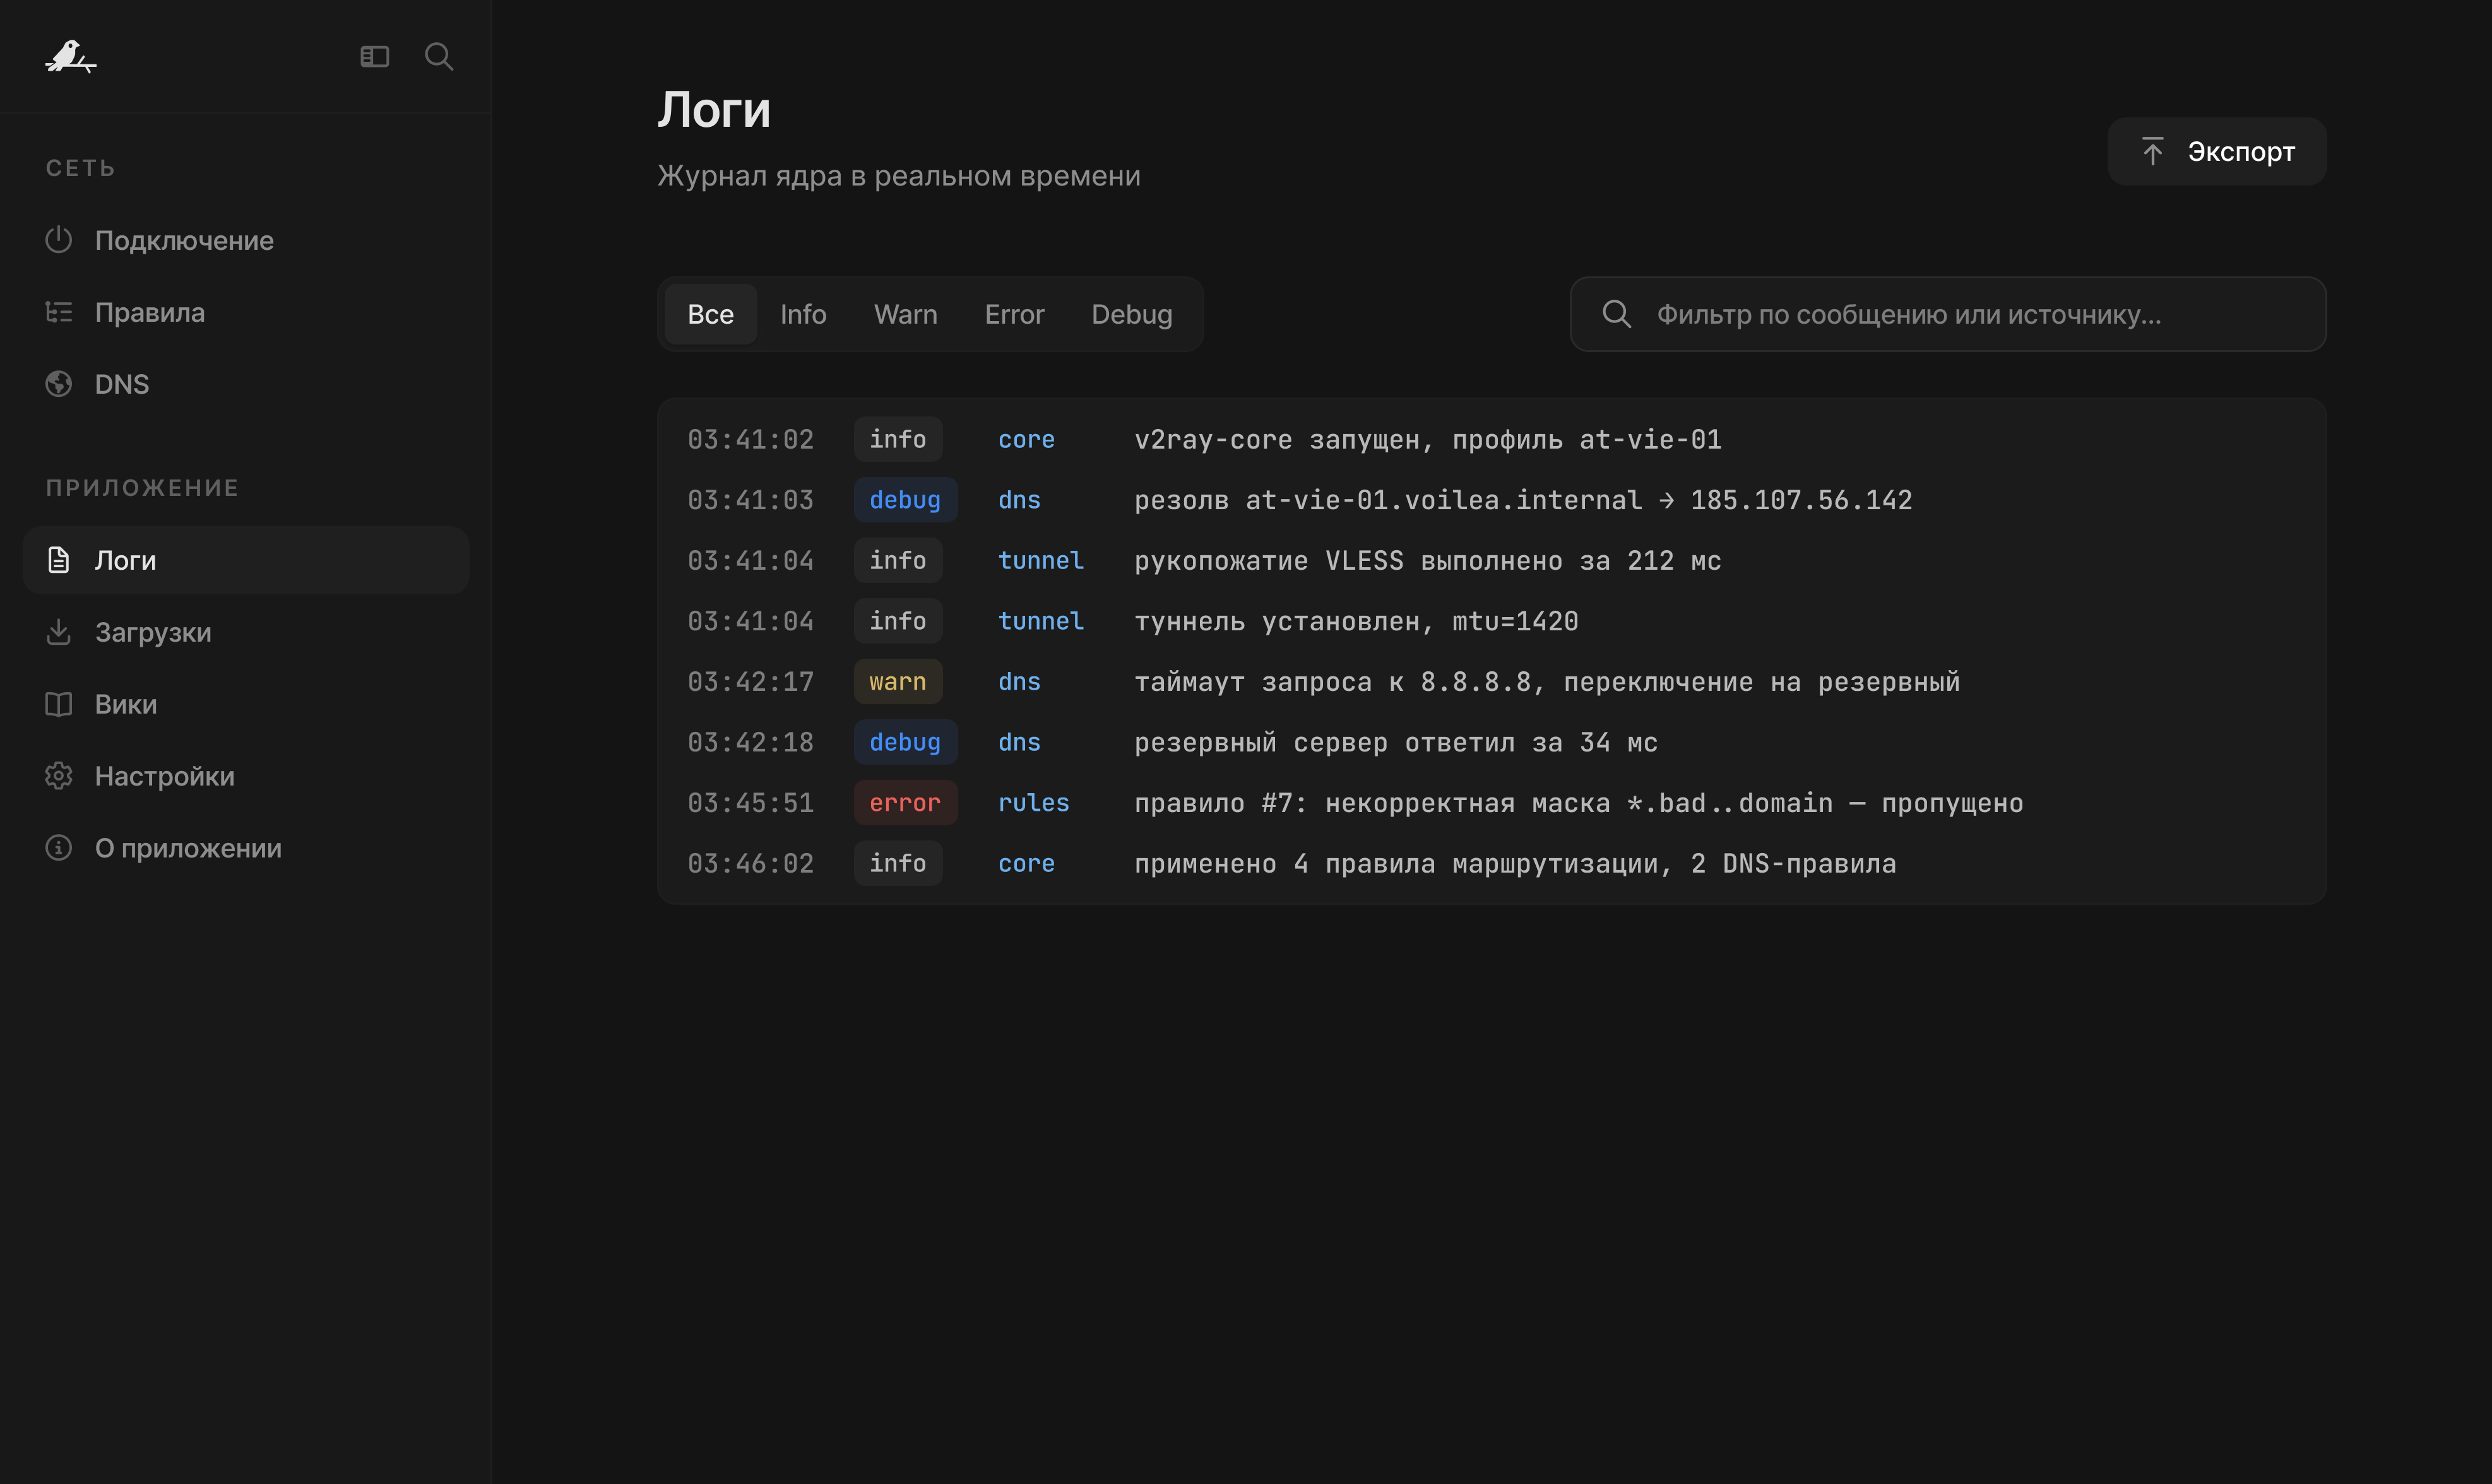The image size is (2492, 1484).
Task: Focus the Фильтр по сообщению input field
Action: tap(1948, 314)
